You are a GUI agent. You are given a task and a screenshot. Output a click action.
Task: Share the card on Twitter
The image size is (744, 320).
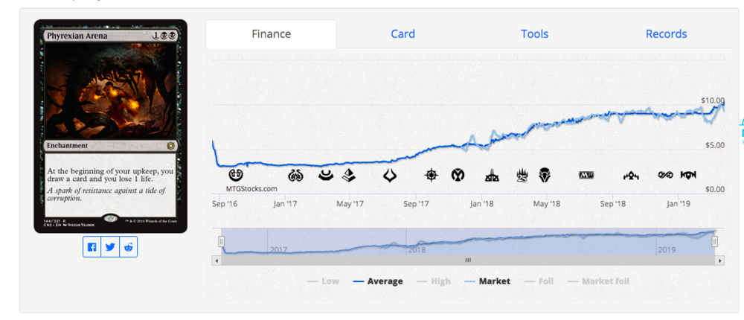tap(110, 247)
